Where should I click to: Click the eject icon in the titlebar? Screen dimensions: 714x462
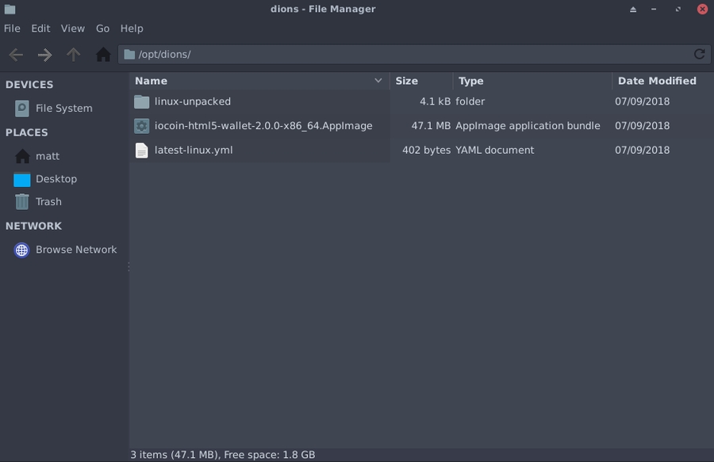coord(632,9)
